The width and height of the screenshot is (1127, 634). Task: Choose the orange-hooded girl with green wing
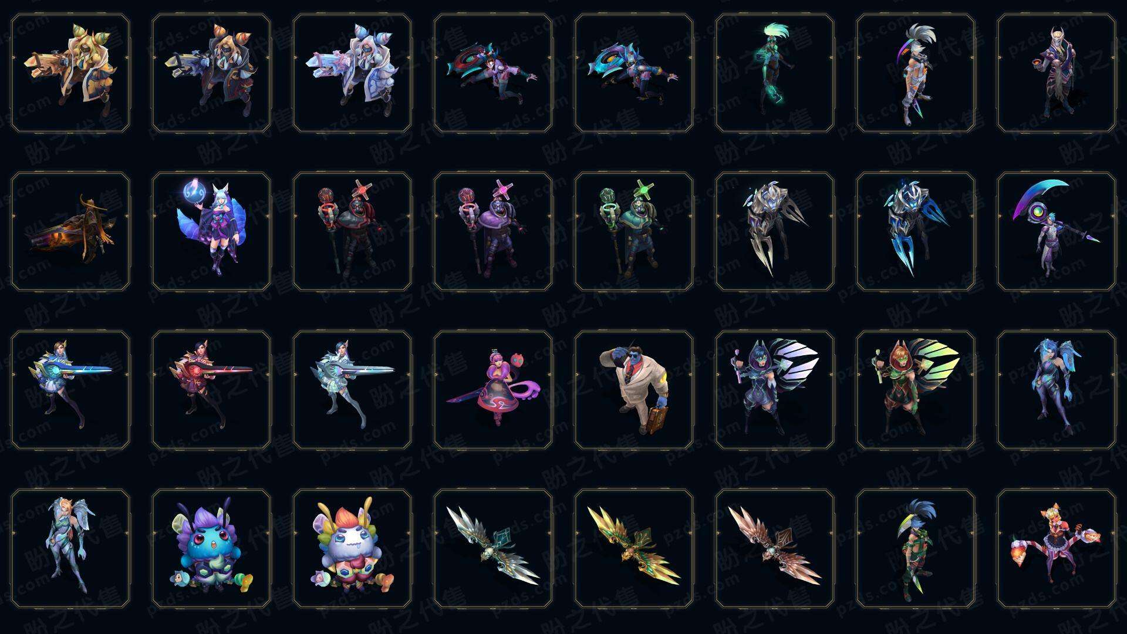click(916, 390)
